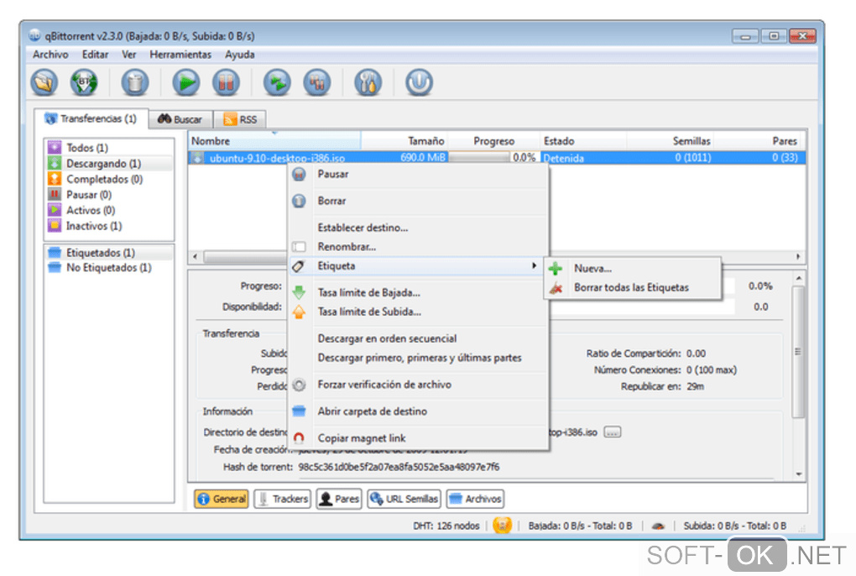This screenshot has width=856, height=576.
Task: Open the Archivo menu
Action: coord(50,55)
